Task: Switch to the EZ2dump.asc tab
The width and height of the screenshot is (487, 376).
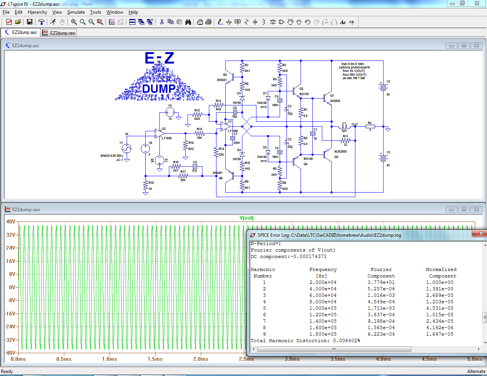Action: 21,32
